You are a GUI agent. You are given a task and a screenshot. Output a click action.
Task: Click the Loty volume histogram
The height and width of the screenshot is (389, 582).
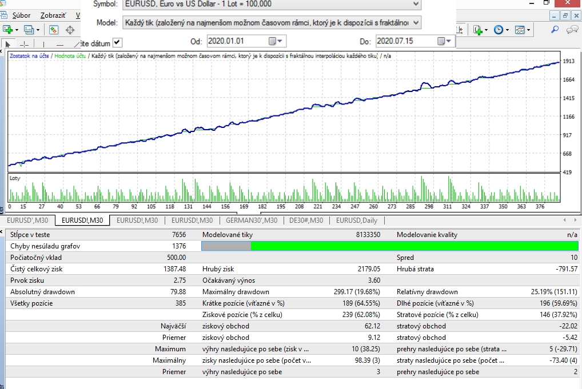pos(284,188)
